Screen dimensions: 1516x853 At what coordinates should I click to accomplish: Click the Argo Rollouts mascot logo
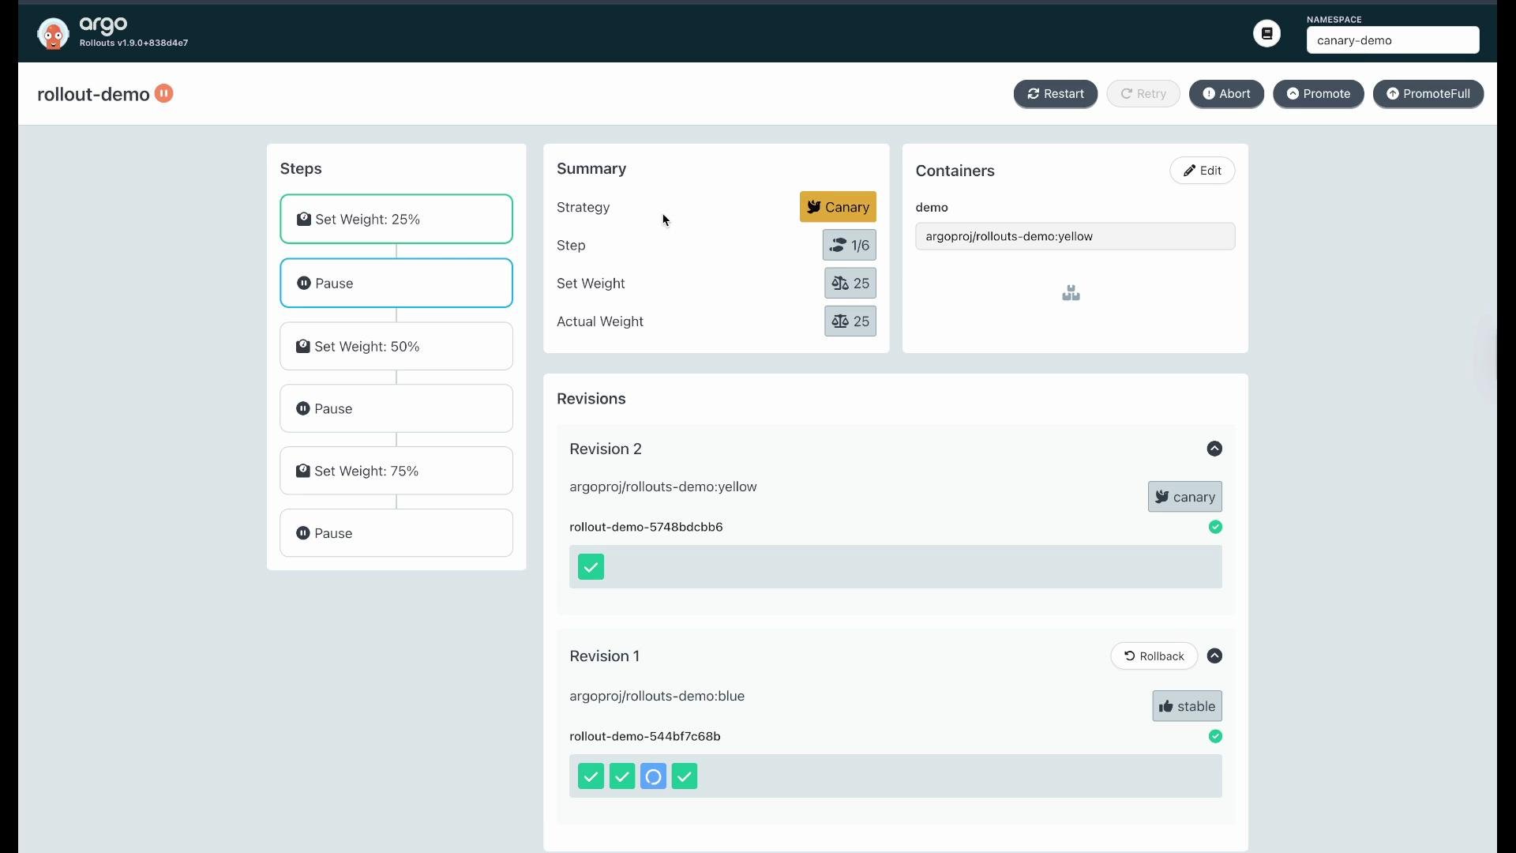[x=53, y=34]
